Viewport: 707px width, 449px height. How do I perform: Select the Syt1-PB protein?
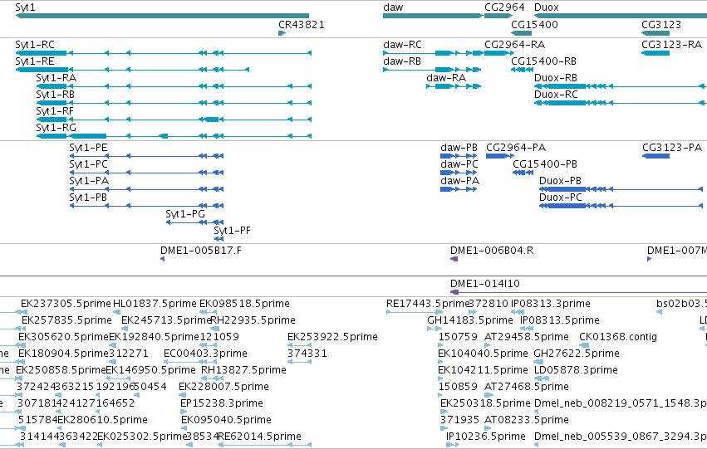146,206
